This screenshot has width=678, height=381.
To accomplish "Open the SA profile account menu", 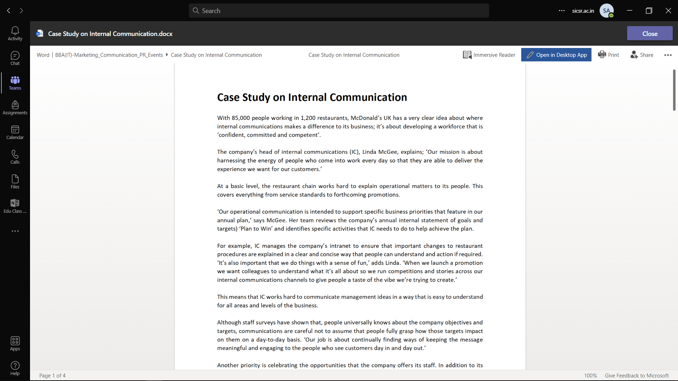I will pos(607,11).
